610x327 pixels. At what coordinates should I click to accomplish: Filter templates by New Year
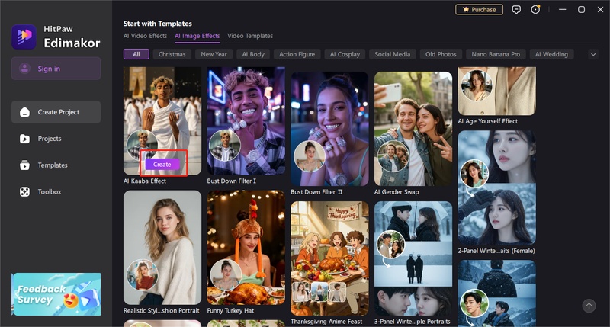pos(214,54)
